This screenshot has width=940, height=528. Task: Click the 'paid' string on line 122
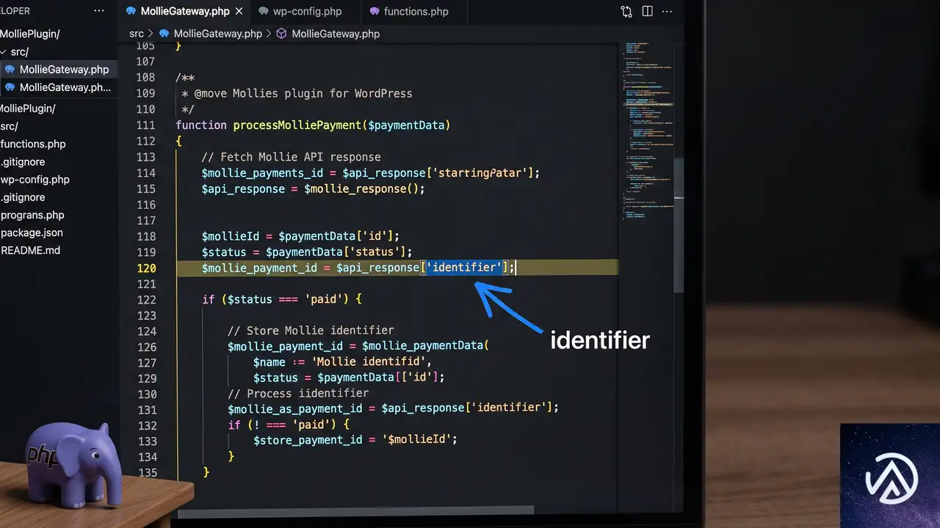tap(323, 299)
